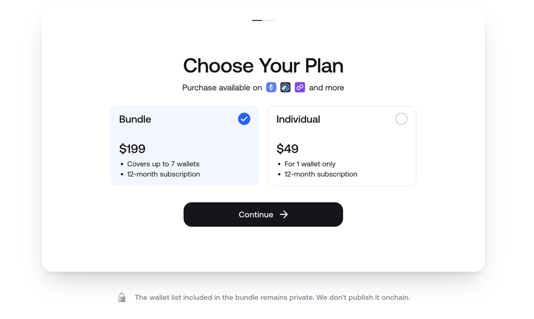Click the padlock icon beside the privacy note
The width and height of the screenshot is (534, 319).
click(122, 298)
